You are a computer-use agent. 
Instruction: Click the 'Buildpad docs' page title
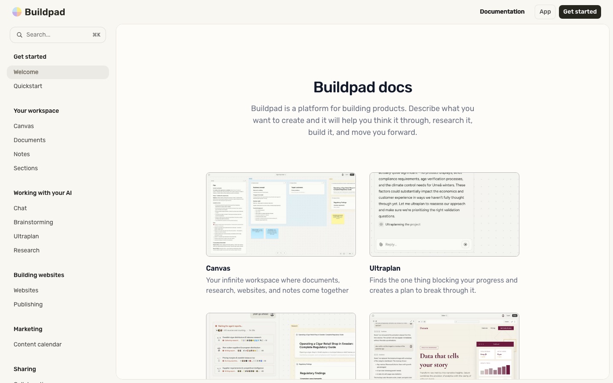click(x=363, y=87)
